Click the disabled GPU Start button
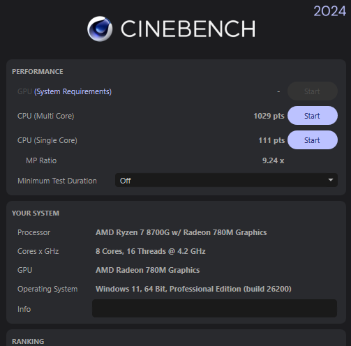Screen dimensions: 351x346 [x=313, y=91]
